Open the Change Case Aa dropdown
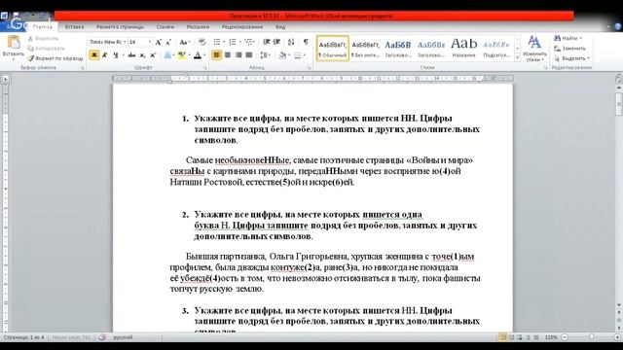Viewport: 623px width, 350px height. tap(185, 42)
